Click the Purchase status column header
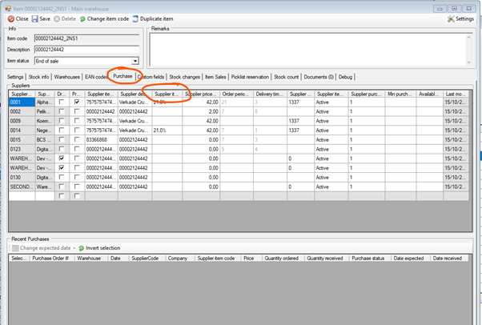This screenshot has width=482, height=325. click(370, 259)
